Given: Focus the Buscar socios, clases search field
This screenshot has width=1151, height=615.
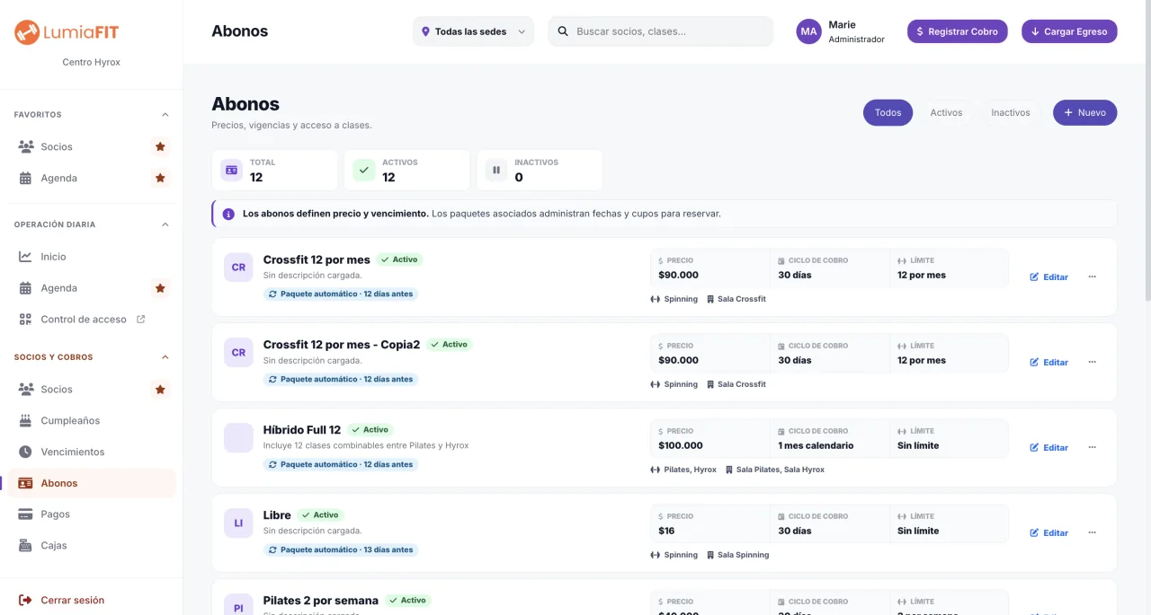Looking at the screenshot, I should coord(660,31).
